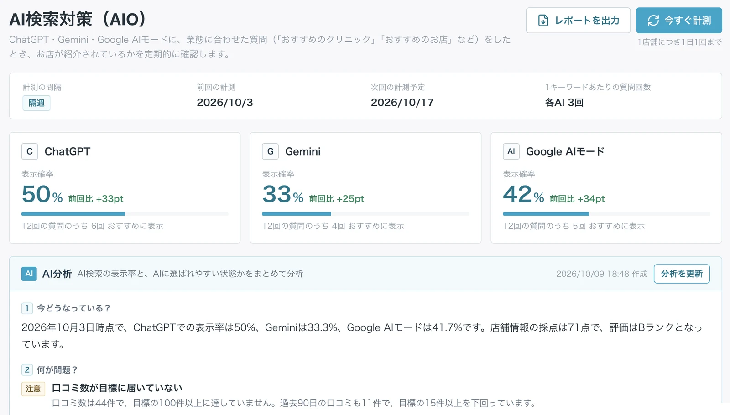The width and height of the screenshot is (730, 415).
Task: Click the Google AIモード 'AI' icon
Action: [x=511, y=151]
